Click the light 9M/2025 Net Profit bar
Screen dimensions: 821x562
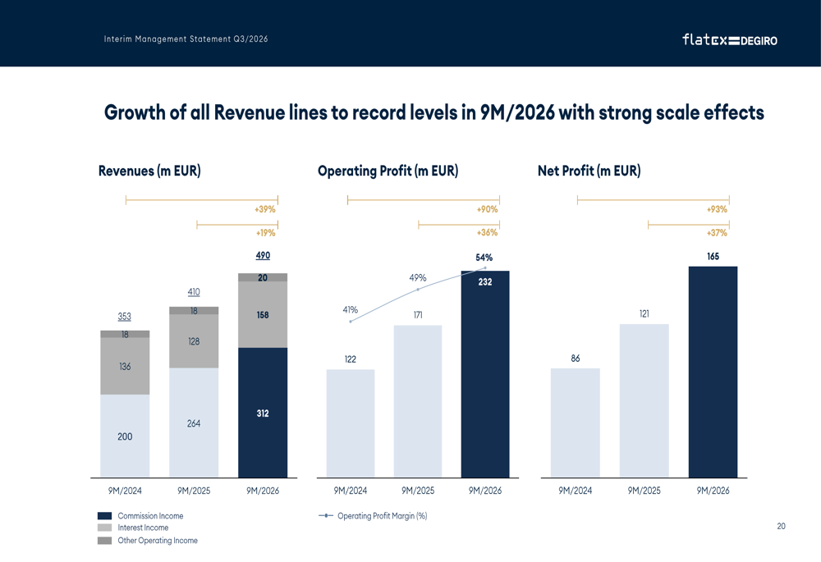pyautogui.click(x=644, y=401)
